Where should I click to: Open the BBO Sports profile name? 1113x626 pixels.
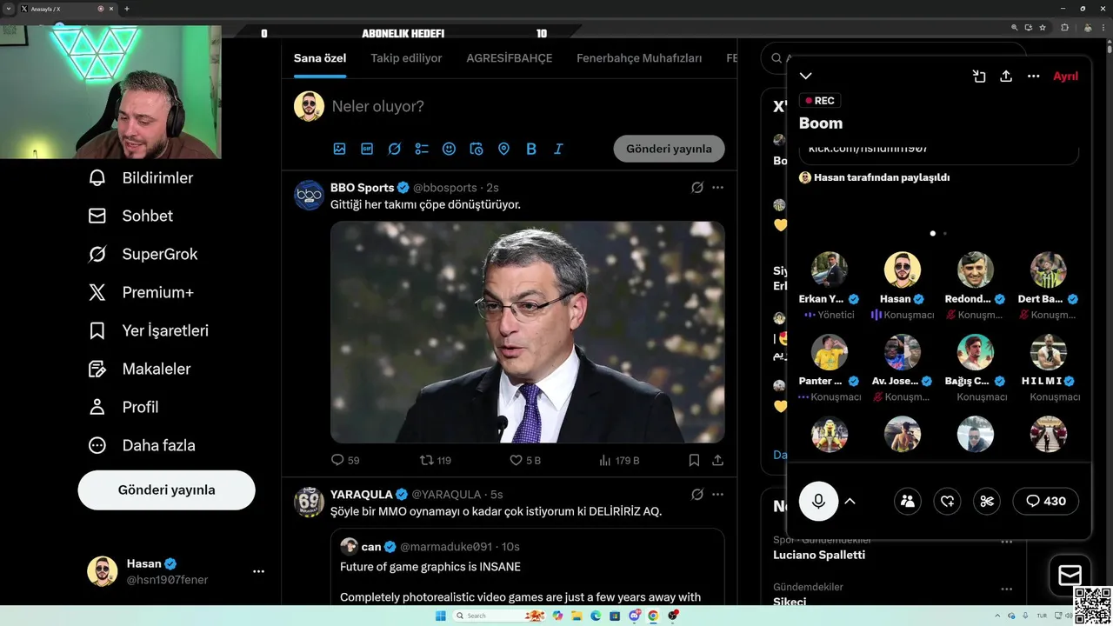(x=363, y=187)
